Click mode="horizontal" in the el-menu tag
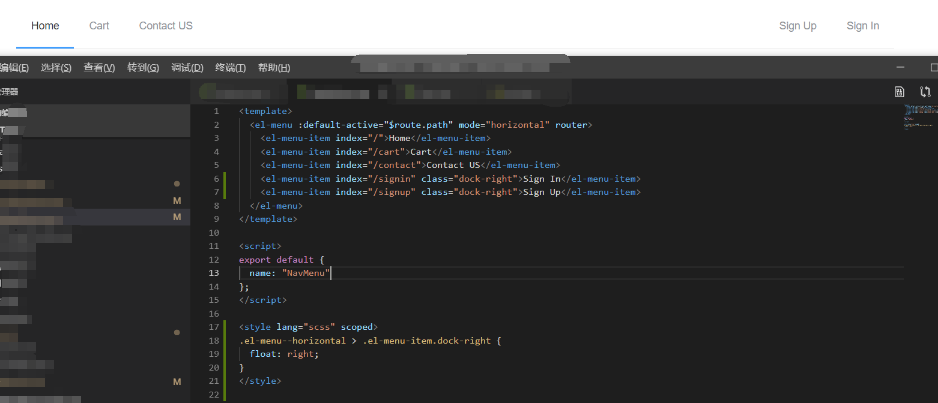This screenshot has width=938, height=403. [504, 125]
